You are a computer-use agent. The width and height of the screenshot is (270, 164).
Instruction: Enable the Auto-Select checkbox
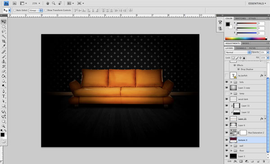15,10
